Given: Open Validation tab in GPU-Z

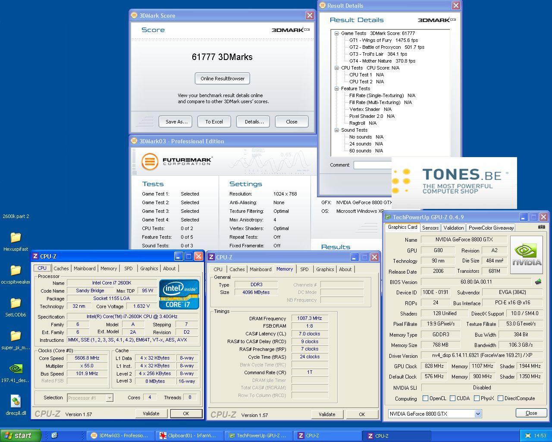Looking at the screenshot, I should [x=454, y=228].
